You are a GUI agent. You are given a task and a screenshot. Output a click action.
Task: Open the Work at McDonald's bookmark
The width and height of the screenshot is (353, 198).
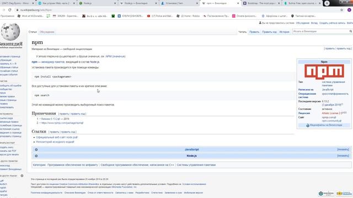tap(30, 16)
